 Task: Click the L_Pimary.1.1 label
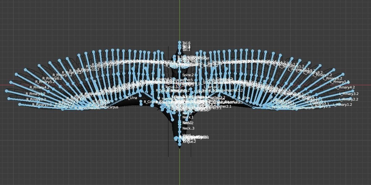tap(321, 106)
